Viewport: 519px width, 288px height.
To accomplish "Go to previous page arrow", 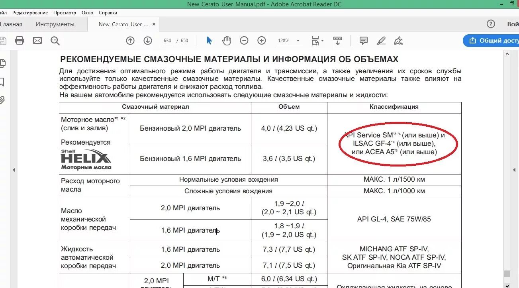I will point(130,40).
